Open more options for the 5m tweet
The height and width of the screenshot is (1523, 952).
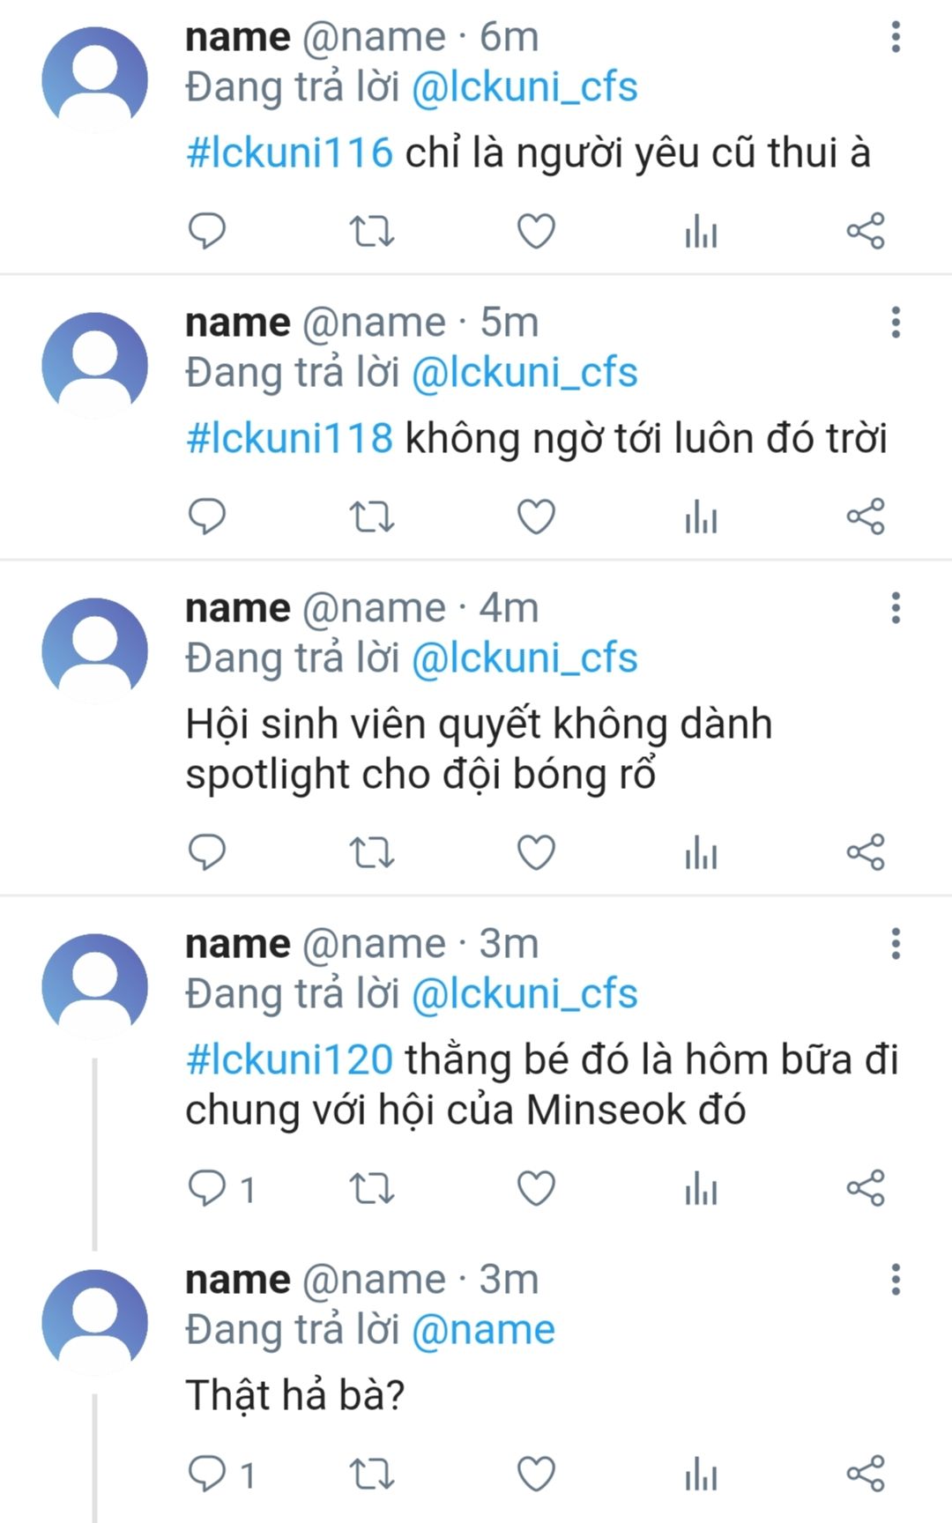(896, 323)
